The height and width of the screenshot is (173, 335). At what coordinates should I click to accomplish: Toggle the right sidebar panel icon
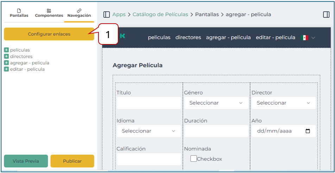point(326,14)
